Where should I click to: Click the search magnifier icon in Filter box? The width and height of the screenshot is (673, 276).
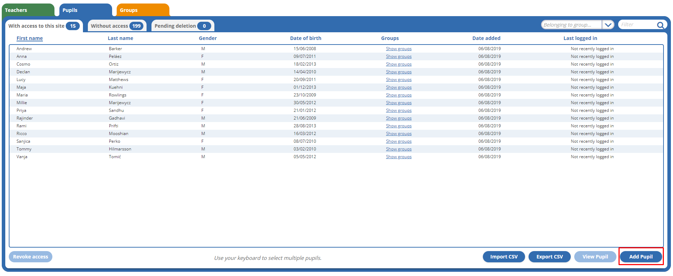(660, 25)
